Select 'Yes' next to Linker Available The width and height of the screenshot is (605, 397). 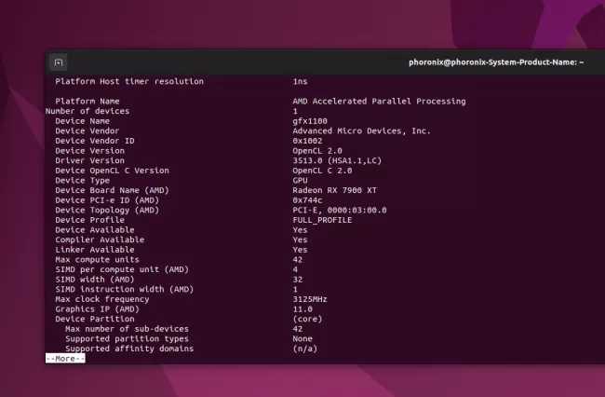[x=301, y=250]
